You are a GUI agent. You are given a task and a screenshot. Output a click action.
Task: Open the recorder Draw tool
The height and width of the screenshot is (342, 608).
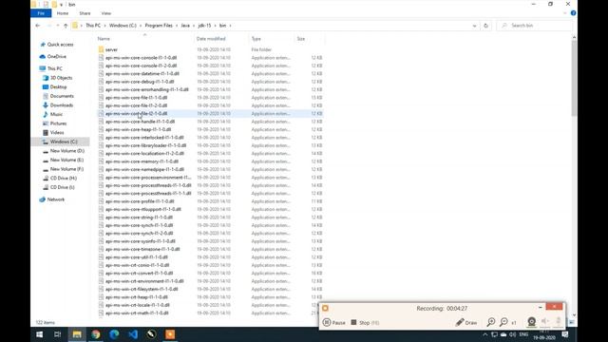click(x=466, y=323)
